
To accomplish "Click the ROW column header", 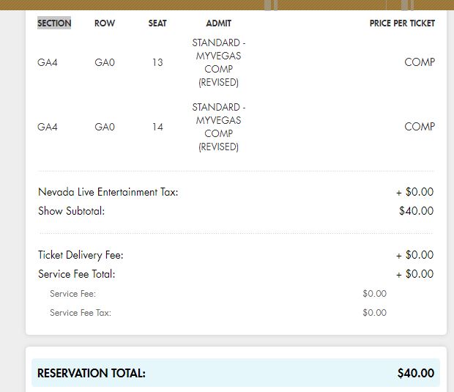I will 105,23.
